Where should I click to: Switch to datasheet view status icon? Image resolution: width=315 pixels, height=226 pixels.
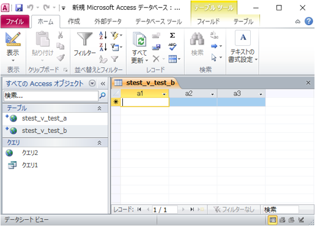pos(273,220)
